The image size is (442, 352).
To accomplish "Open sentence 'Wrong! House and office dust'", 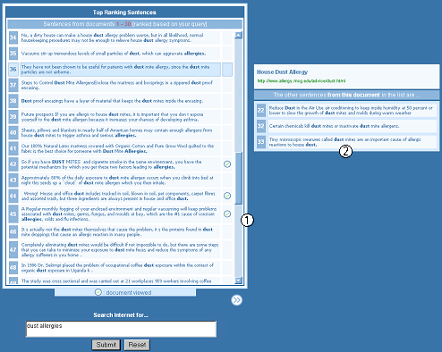I will tap(120, 196).
